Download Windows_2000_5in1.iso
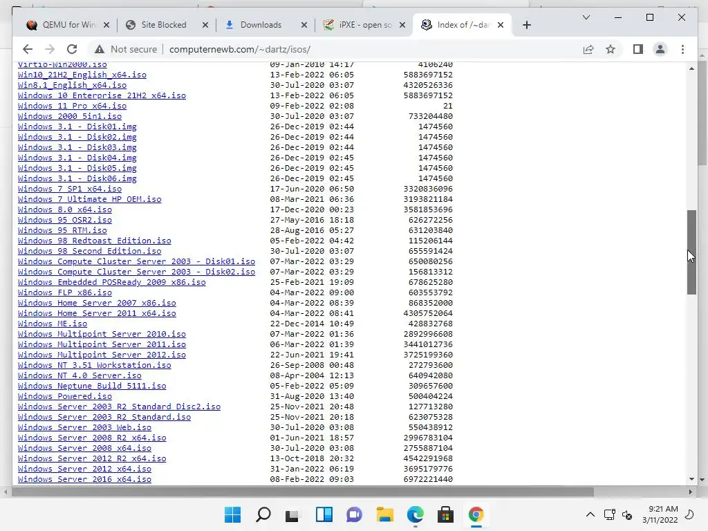 70,116
